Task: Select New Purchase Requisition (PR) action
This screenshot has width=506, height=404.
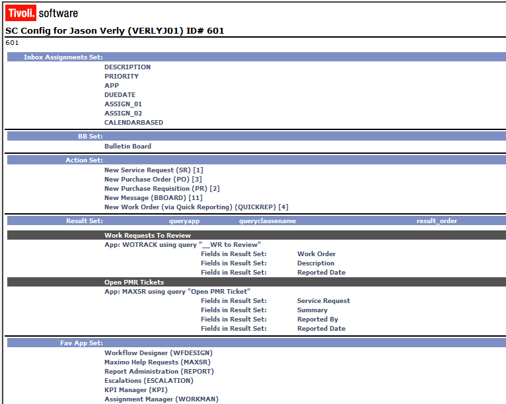Action: click(x=162, y=189)
